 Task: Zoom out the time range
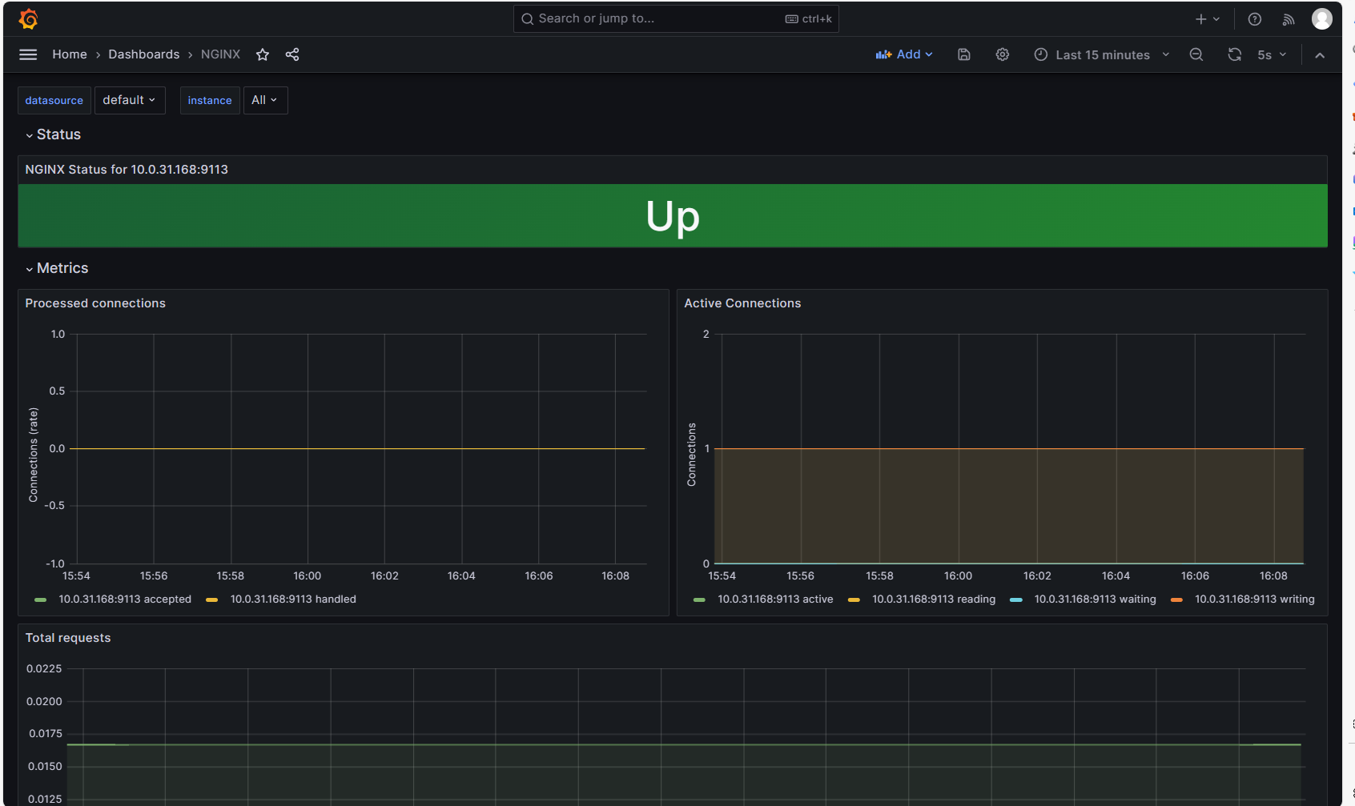coord(1196,54)
